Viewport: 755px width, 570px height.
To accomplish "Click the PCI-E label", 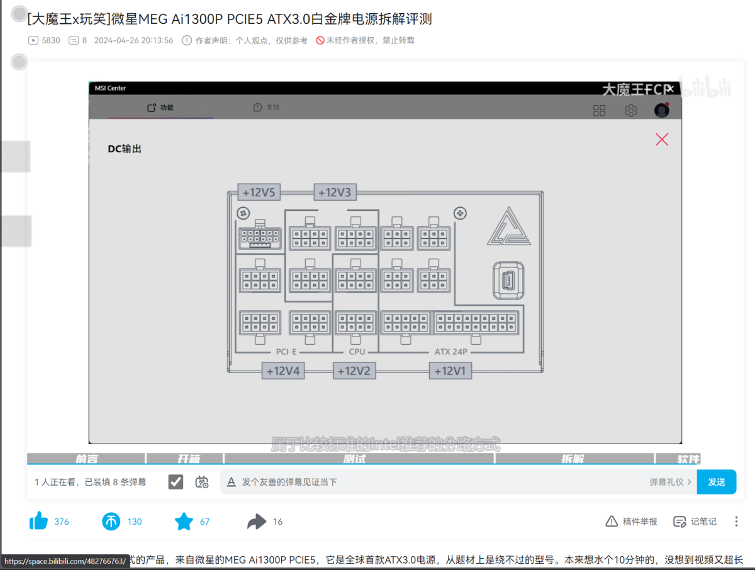I will coord(286,352).
